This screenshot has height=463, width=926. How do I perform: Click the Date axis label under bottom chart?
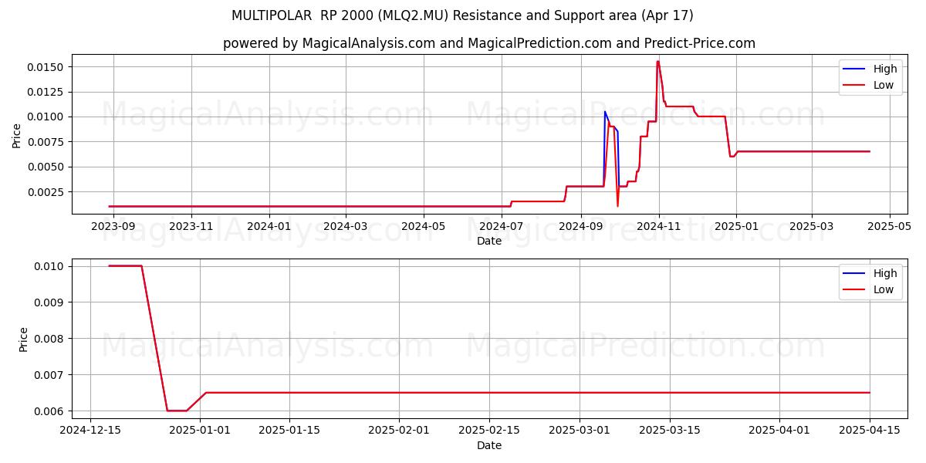[489, 445]
